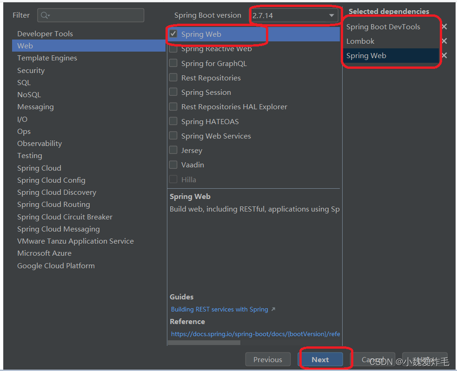Tick the Vaadin checkbox

pyautogui.click(x=173, y=165)
